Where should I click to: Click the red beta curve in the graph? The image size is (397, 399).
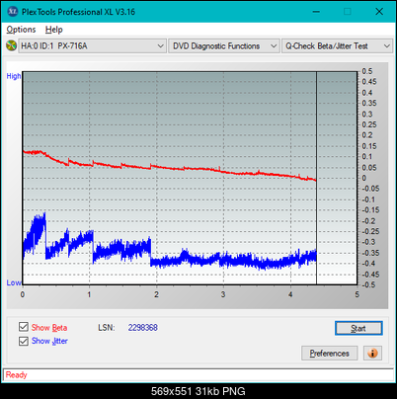tap(170, 168)
